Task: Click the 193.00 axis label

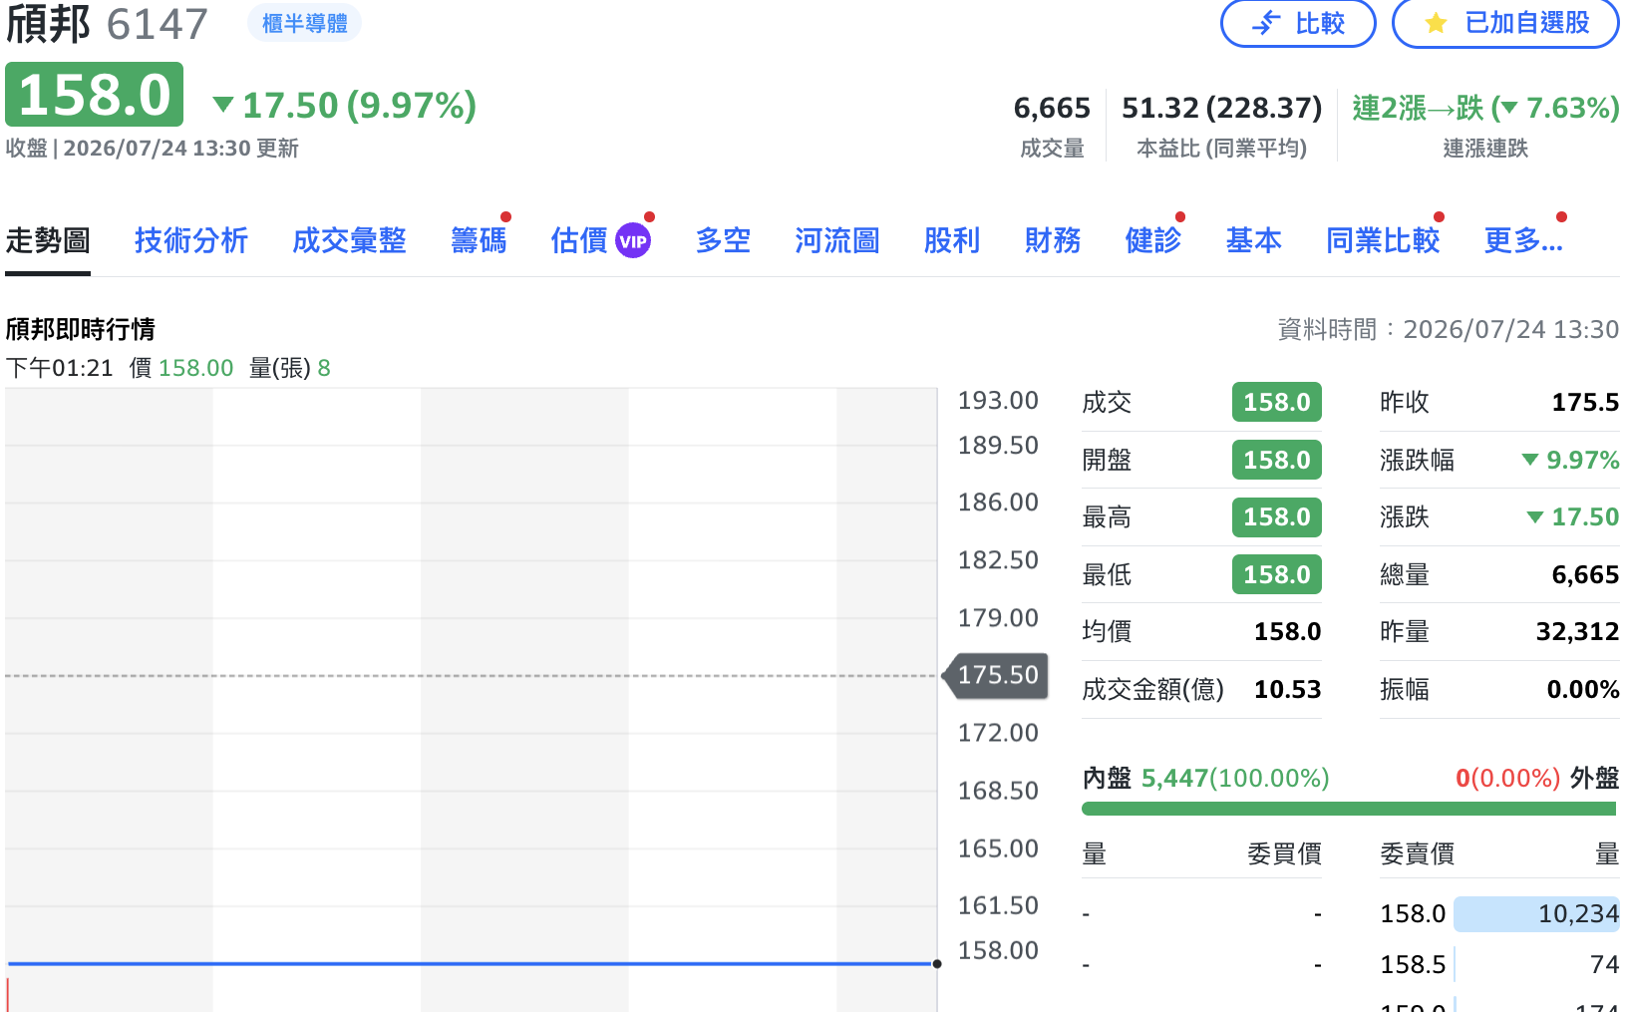Action: [x=998, y=400]
